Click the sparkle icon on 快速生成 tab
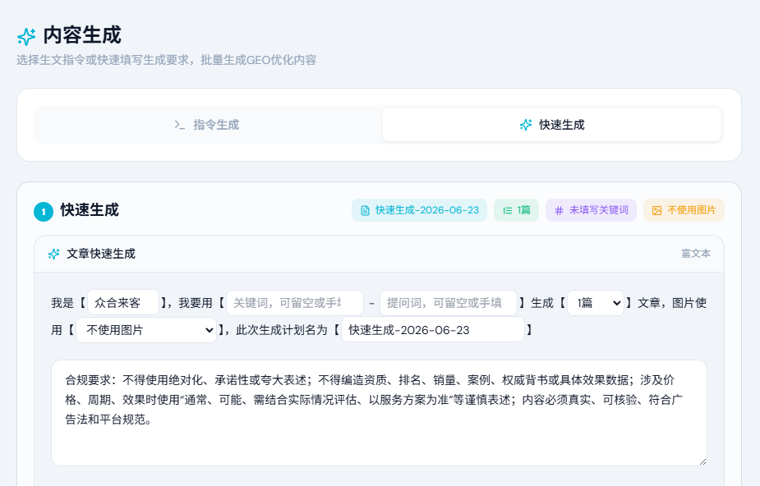This screenshot has width=760, height=486. click(x=526, y=125)
